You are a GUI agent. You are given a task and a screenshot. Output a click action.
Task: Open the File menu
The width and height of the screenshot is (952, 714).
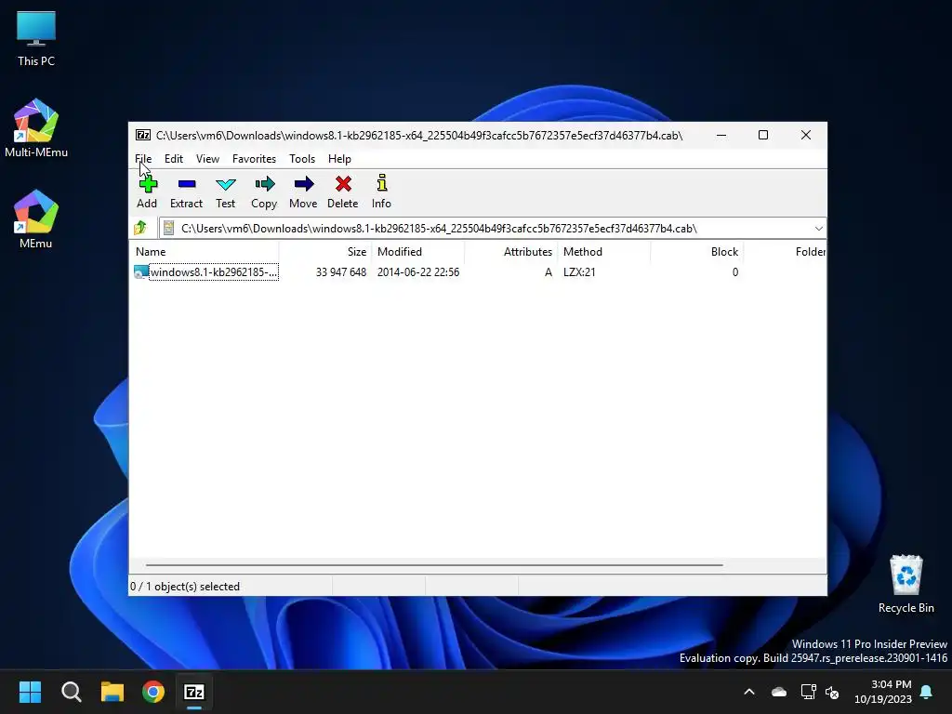143,158
